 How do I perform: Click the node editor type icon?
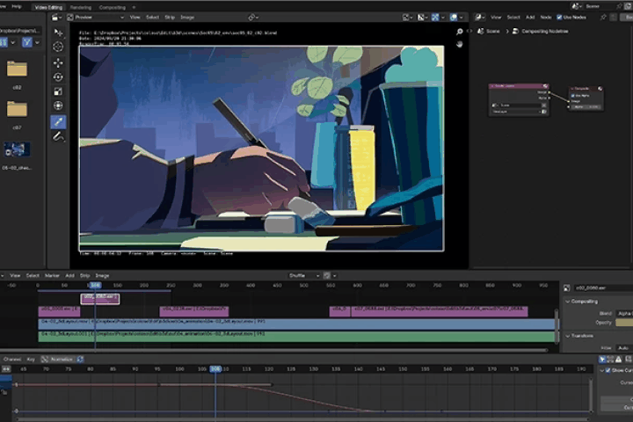(x=480, y=17)
